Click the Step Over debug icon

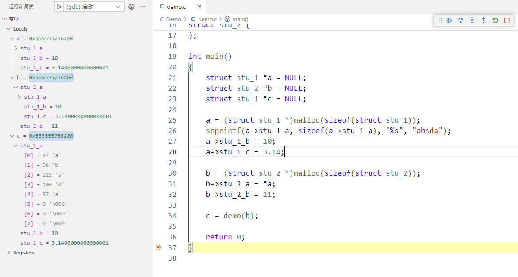[x=461, y=20]
